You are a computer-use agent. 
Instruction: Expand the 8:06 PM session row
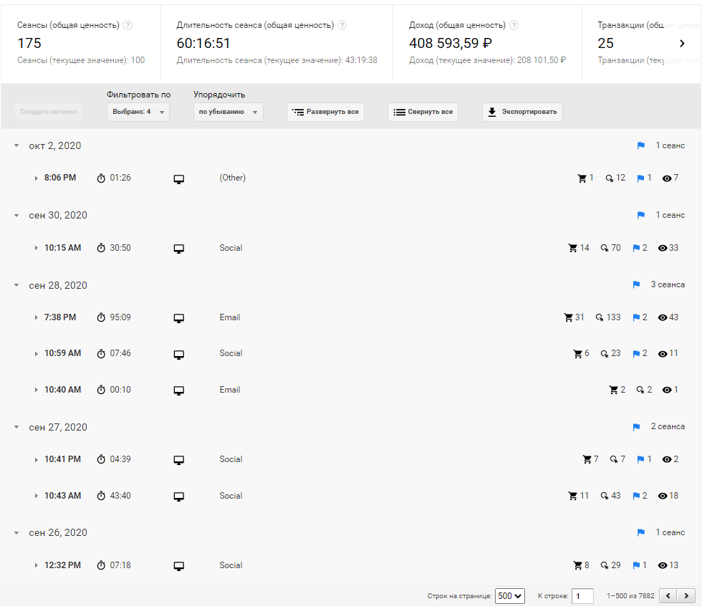tap(37, 178)
